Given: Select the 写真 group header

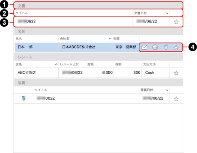Looking at the screenshot, I should (99, 83).
